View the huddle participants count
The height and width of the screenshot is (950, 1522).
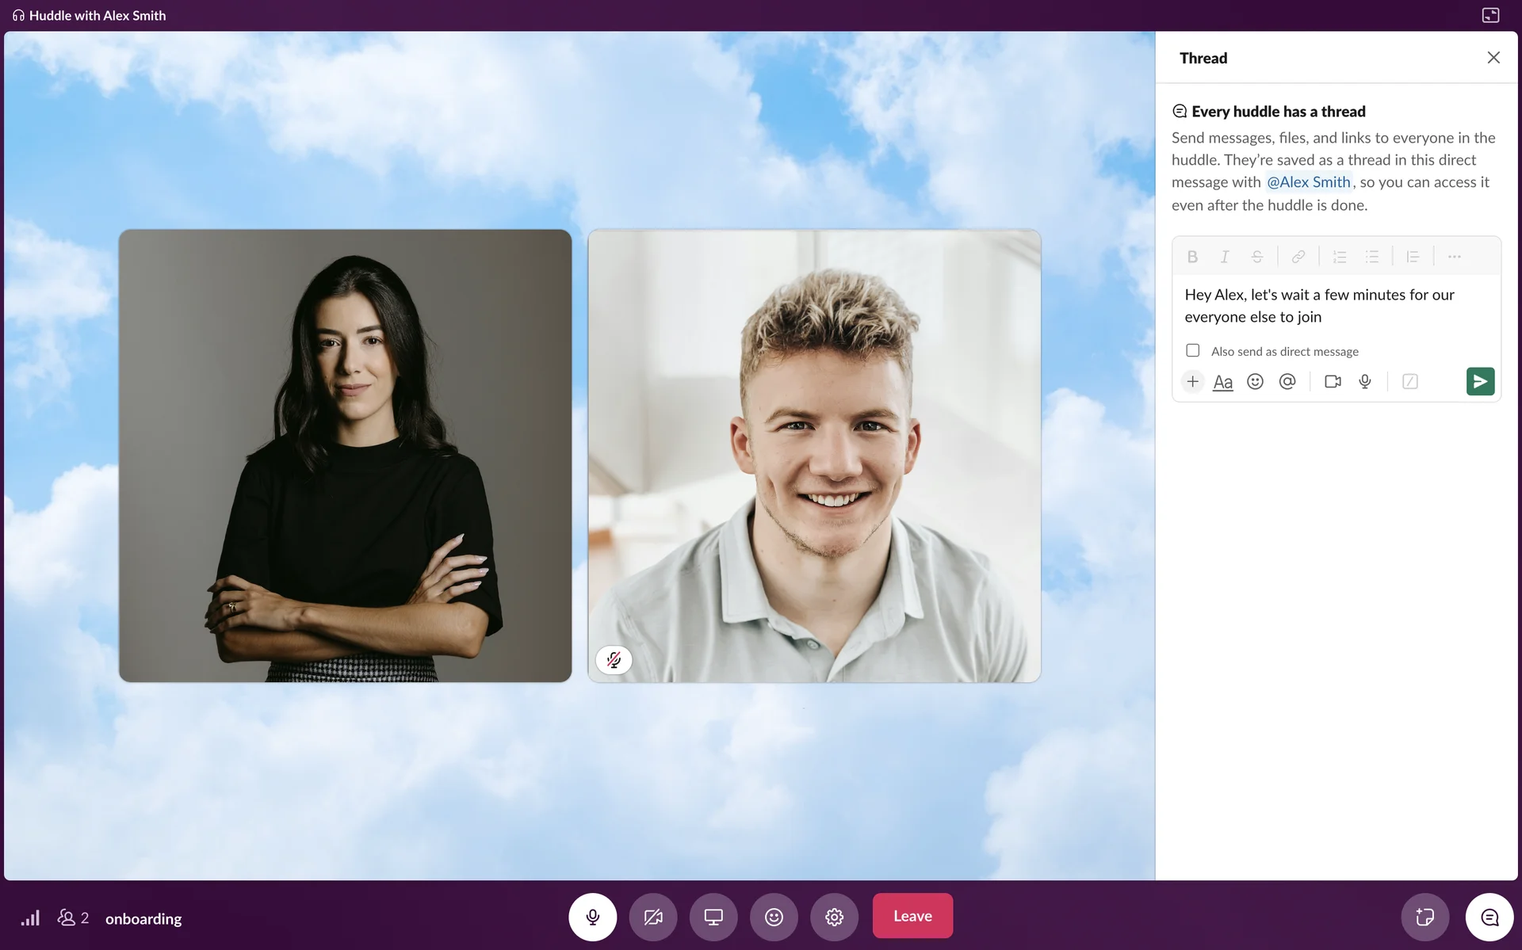73,918
